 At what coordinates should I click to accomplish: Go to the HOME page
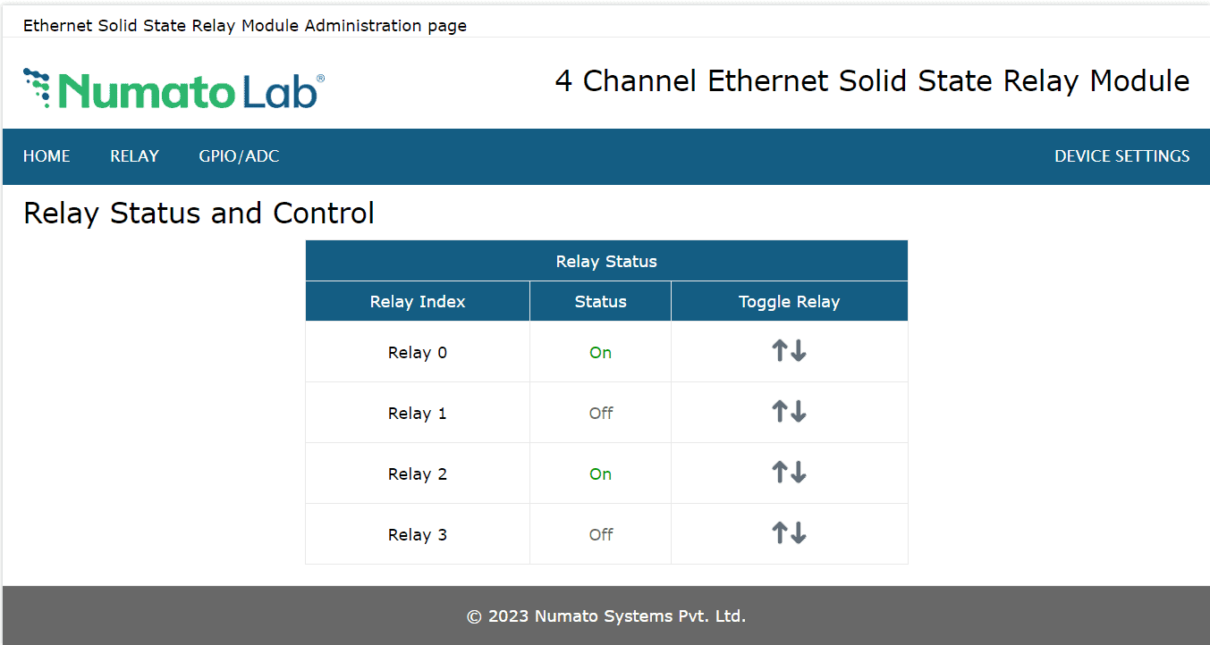coord(47,156)
